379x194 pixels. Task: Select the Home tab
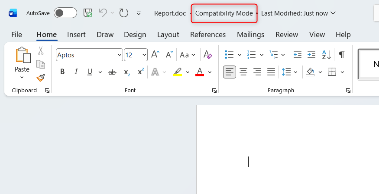[x=47, y=34]
